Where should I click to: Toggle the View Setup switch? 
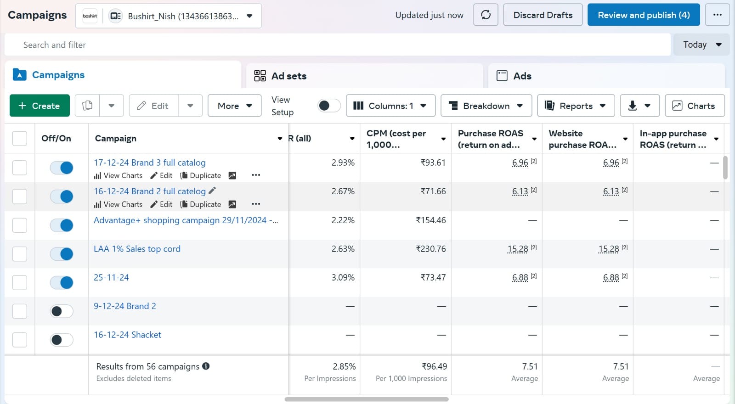(x=329, y=106)
